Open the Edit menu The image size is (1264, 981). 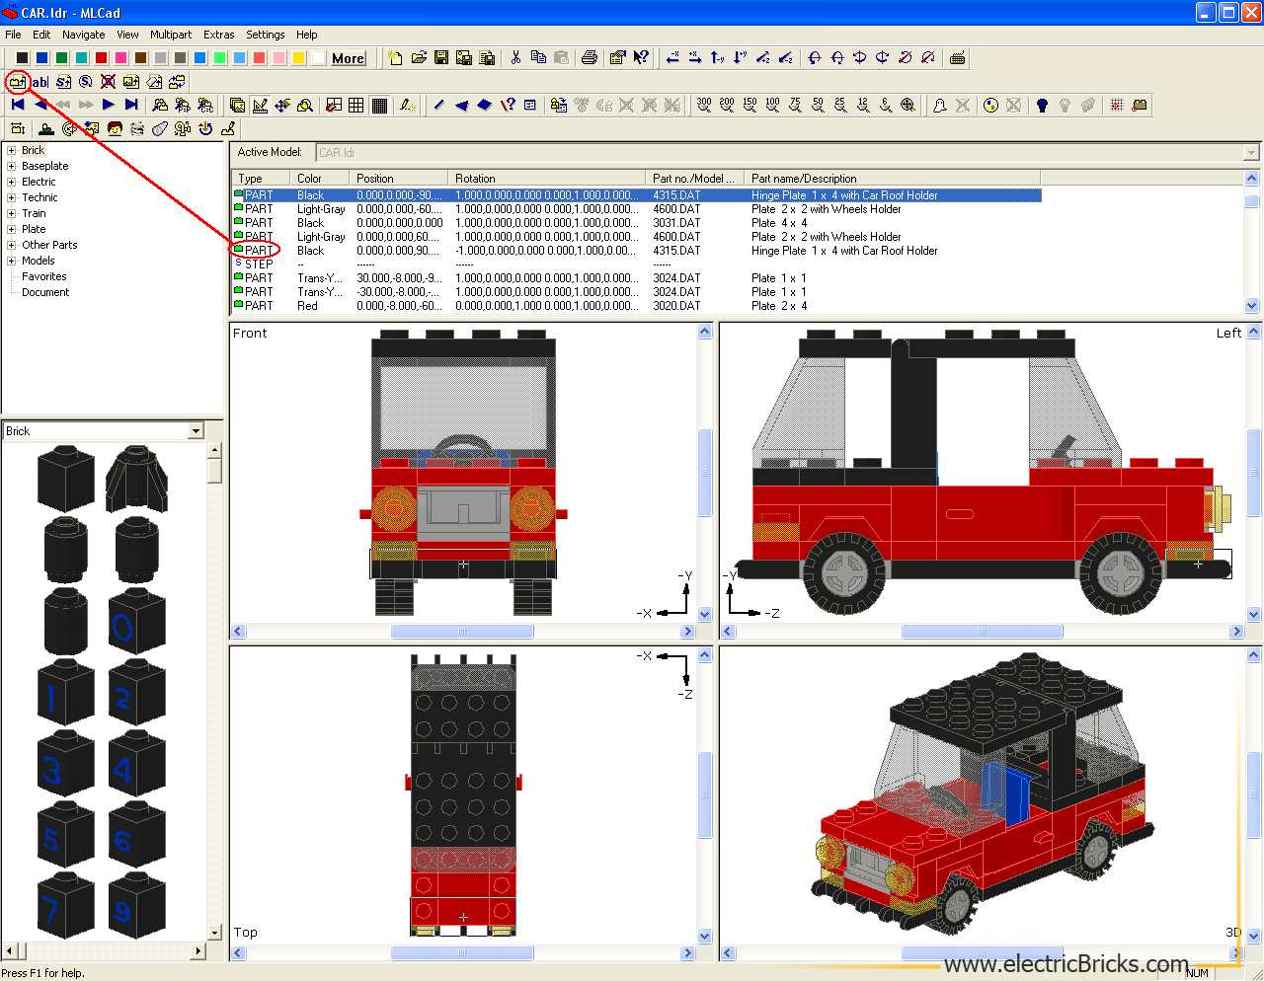[x=41, y=35]
